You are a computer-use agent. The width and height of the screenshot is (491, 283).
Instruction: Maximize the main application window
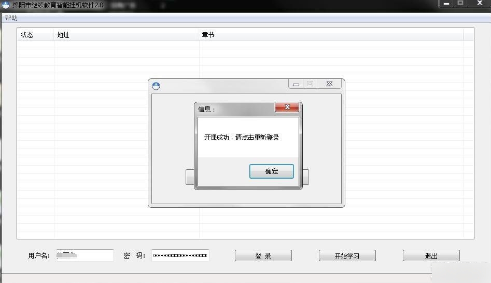click(460, 3)
